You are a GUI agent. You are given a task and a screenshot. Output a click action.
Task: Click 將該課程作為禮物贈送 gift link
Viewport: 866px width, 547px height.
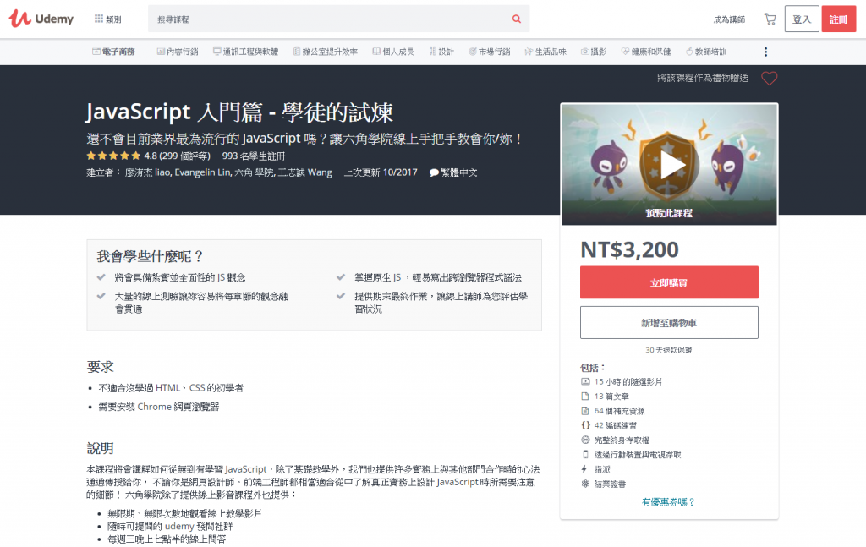pos(703,79)
